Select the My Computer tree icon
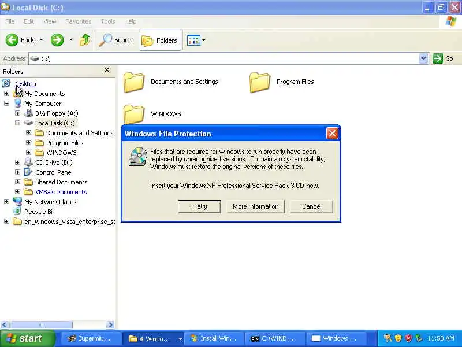The width and height of the screenshot is (462, 347). click(18, 104)
